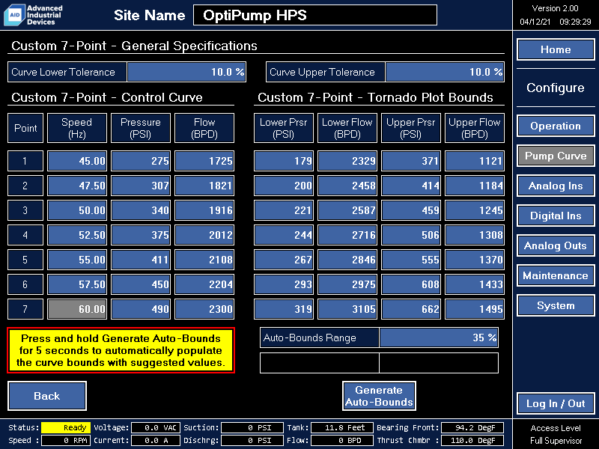This screenshot has width=599, height=449.
Task: Edit lower flow bound 2329
Action: tap(347, 161)
